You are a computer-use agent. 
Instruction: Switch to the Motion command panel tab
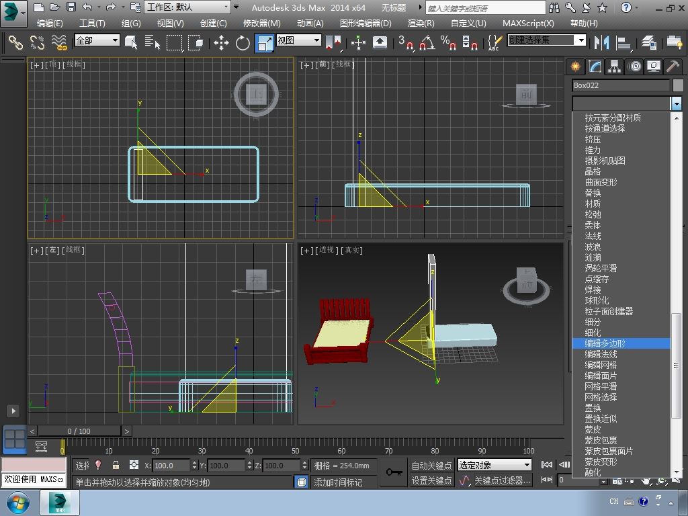pos(634,67)
